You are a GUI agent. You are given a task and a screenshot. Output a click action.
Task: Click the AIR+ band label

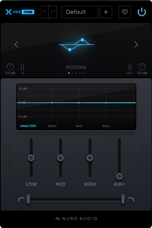[x=119, y=184]
